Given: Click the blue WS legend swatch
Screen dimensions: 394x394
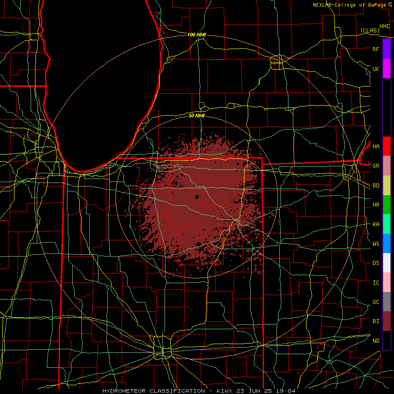Looking at the screenshot, I should pyautogui.click(x=387, y=243).
